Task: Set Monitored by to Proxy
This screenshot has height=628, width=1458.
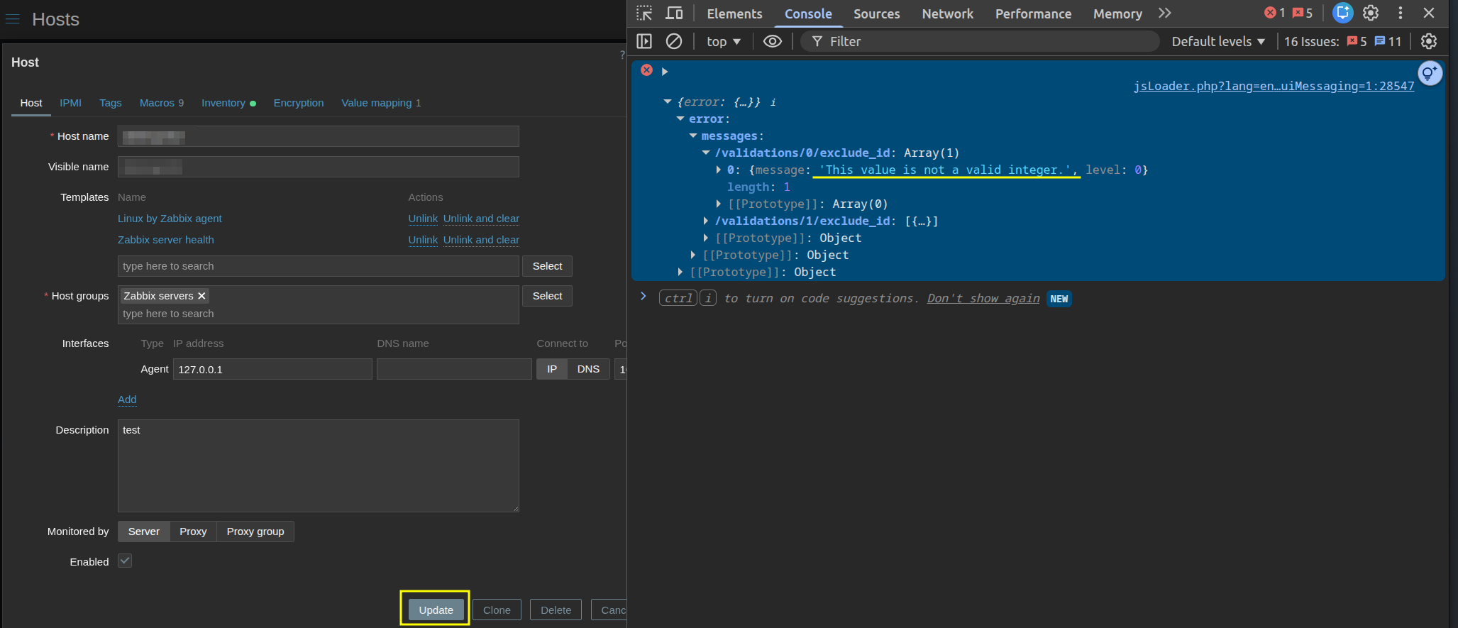Action: (193, 531)
